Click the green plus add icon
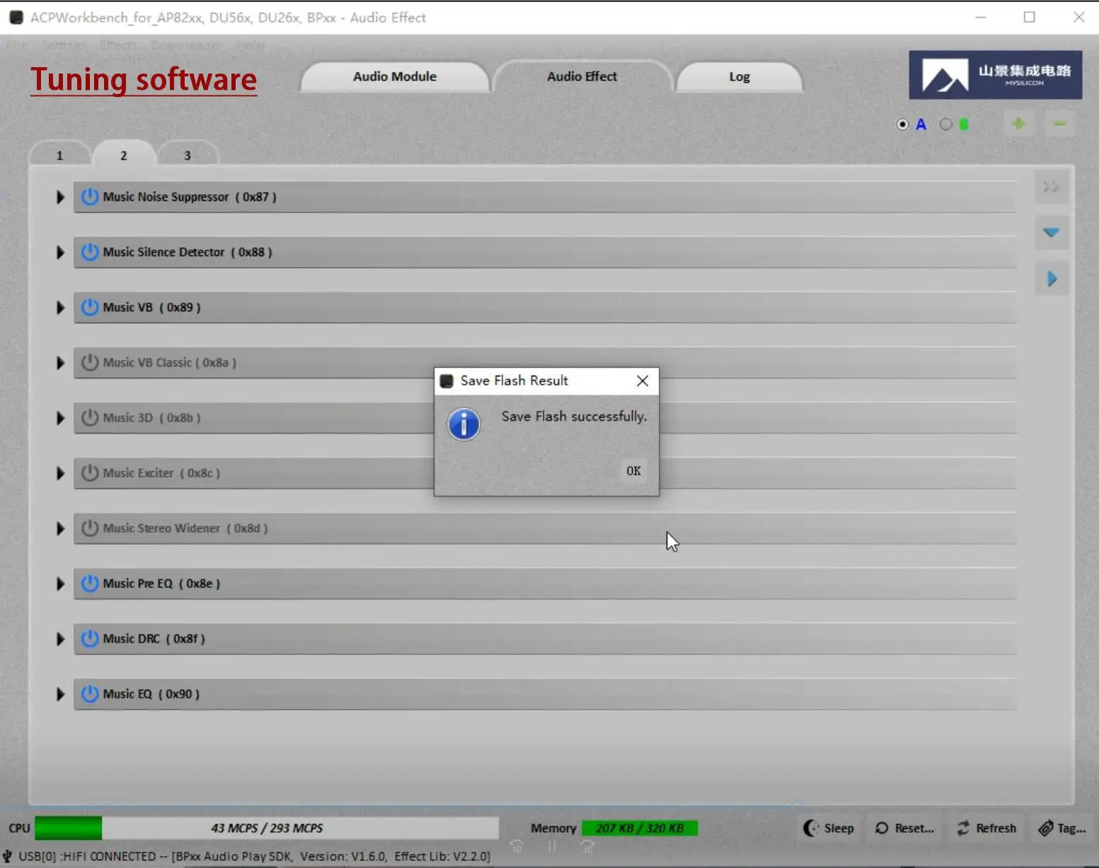The width and height of the screenshot is (1099, 868). click(x=1018, y=124)
